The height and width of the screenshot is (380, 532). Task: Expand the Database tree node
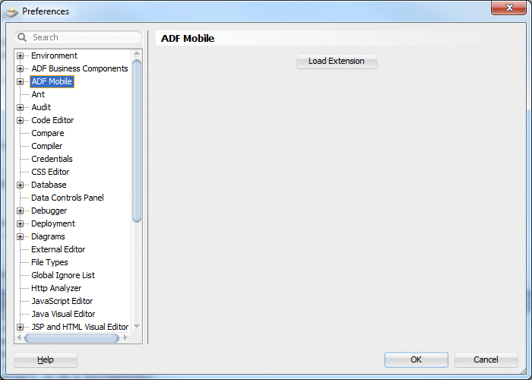(x=21, y=185)
